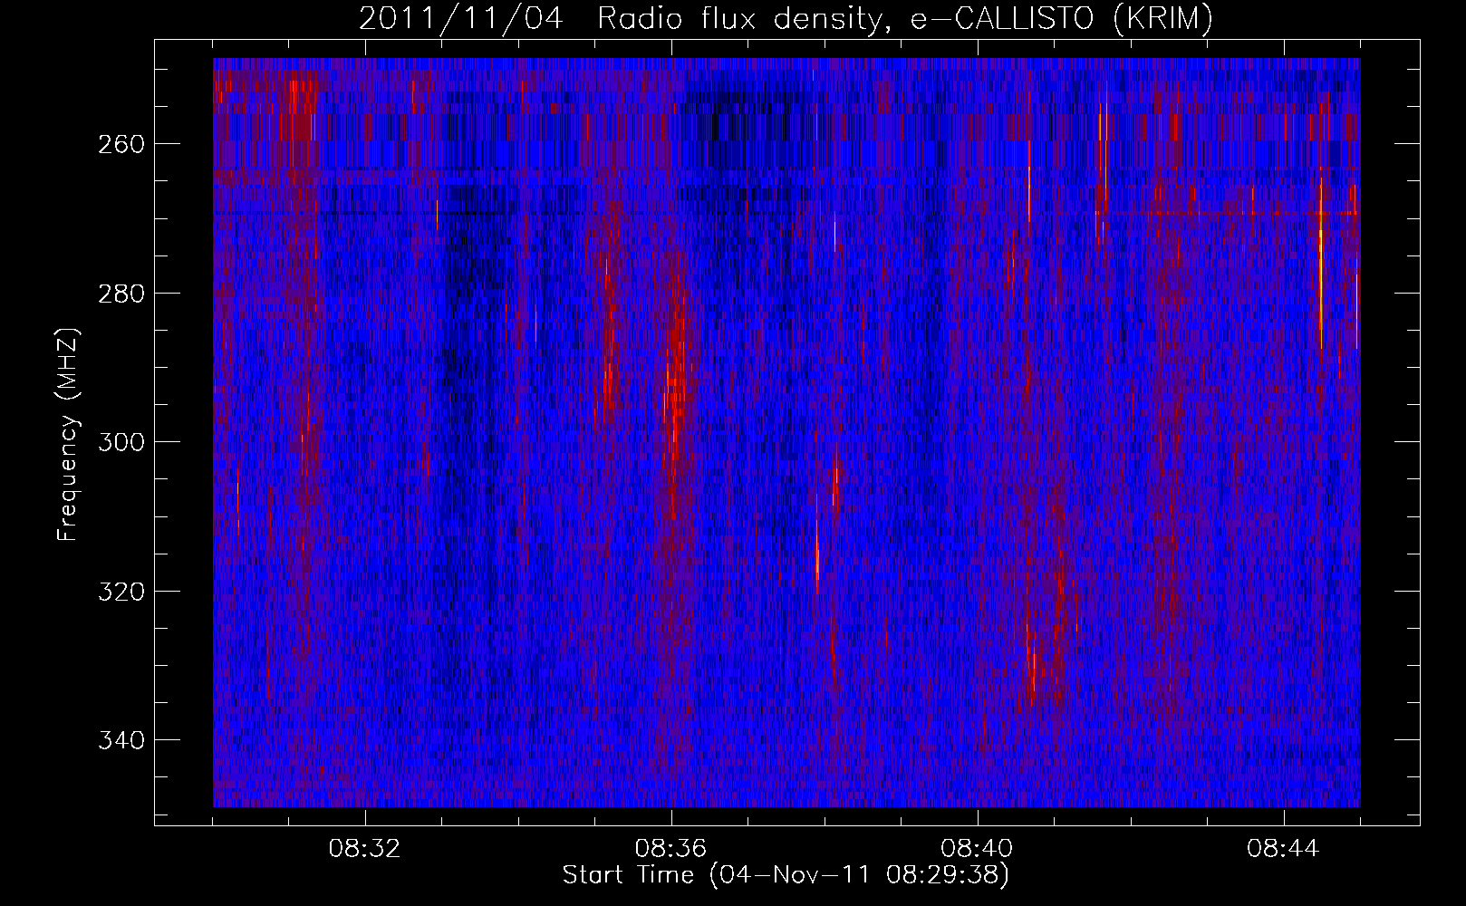This screenshot has width=1466, height=906.
Task: Click the 340 frequency tick label
Action: point(121,740)
